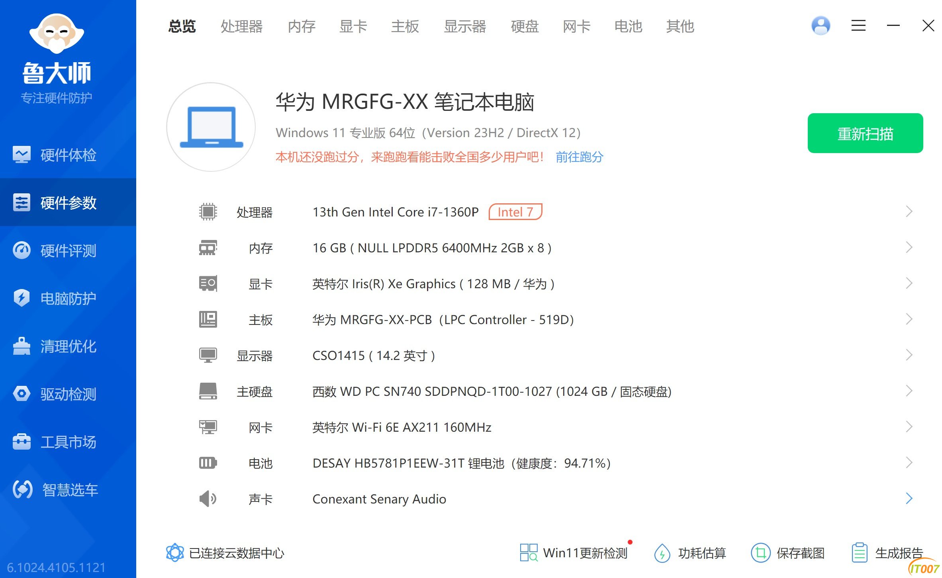Switch to the 网卡 tab
The width and height of the screenshot is (942, 578).
pos(576,26)
